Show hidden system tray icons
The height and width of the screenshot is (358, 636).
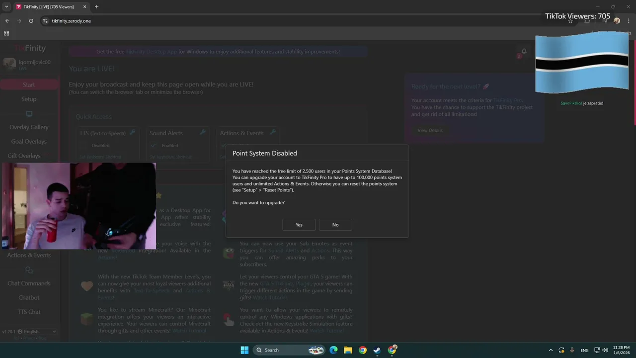(551, 350)
